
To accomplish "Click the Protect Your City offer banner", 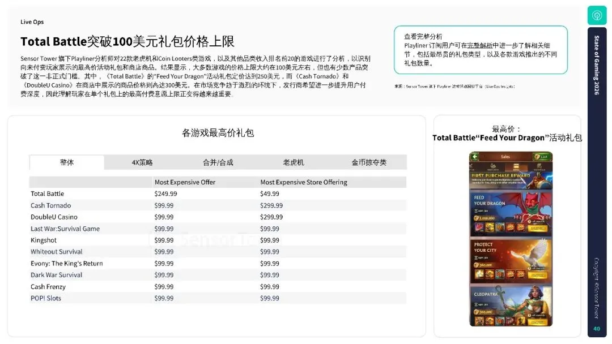I will 511,260.
